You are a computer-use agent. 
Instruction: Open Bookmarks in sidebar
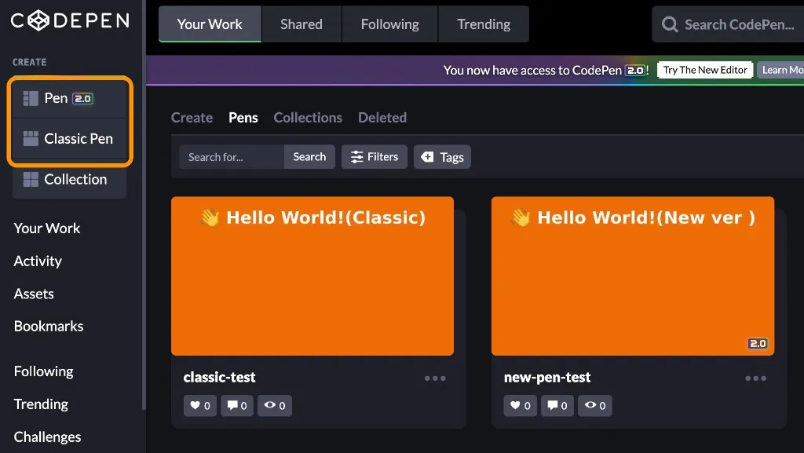49,326
